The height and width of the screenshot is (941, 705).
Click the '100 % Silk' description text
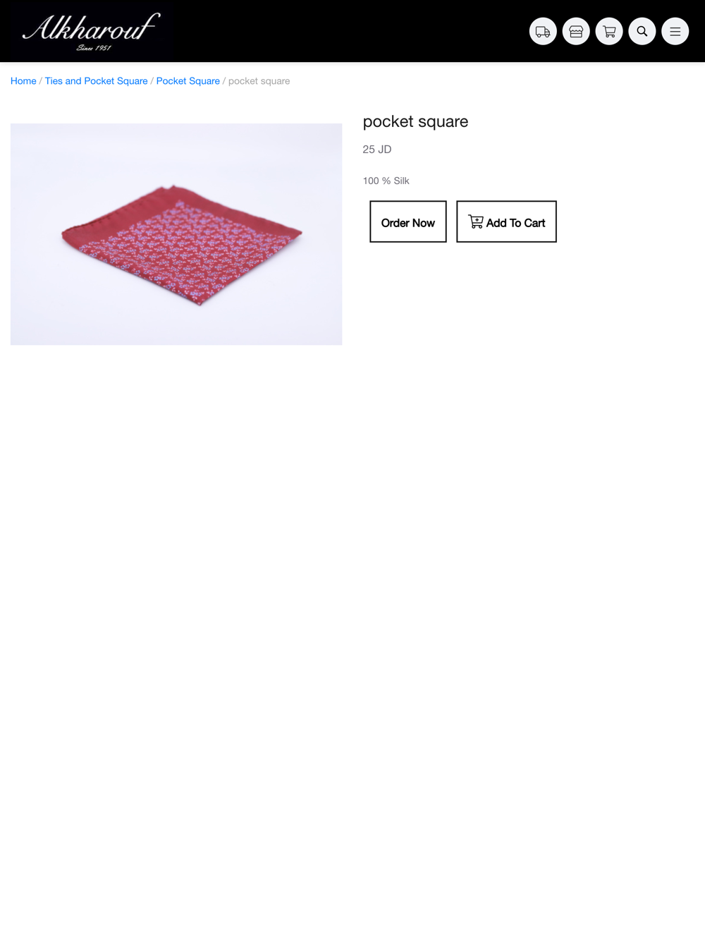coord(386,181)
